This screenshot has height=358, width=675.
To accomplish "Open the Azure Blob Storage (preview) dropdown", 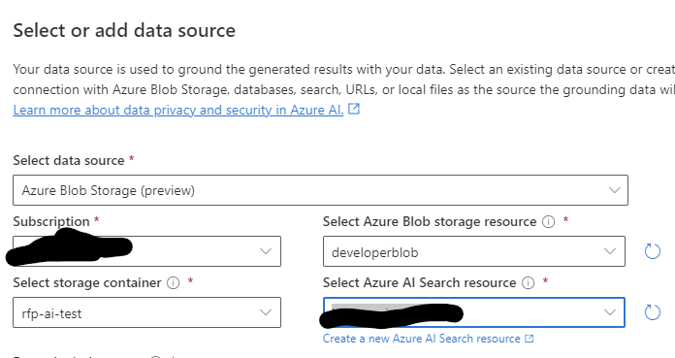I will 320,190.
